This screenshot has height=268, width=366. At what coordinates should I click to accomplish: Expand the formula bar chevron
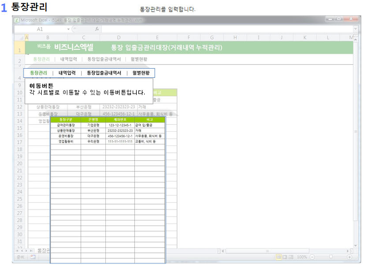pyautogui.click(x=355, y=29)
